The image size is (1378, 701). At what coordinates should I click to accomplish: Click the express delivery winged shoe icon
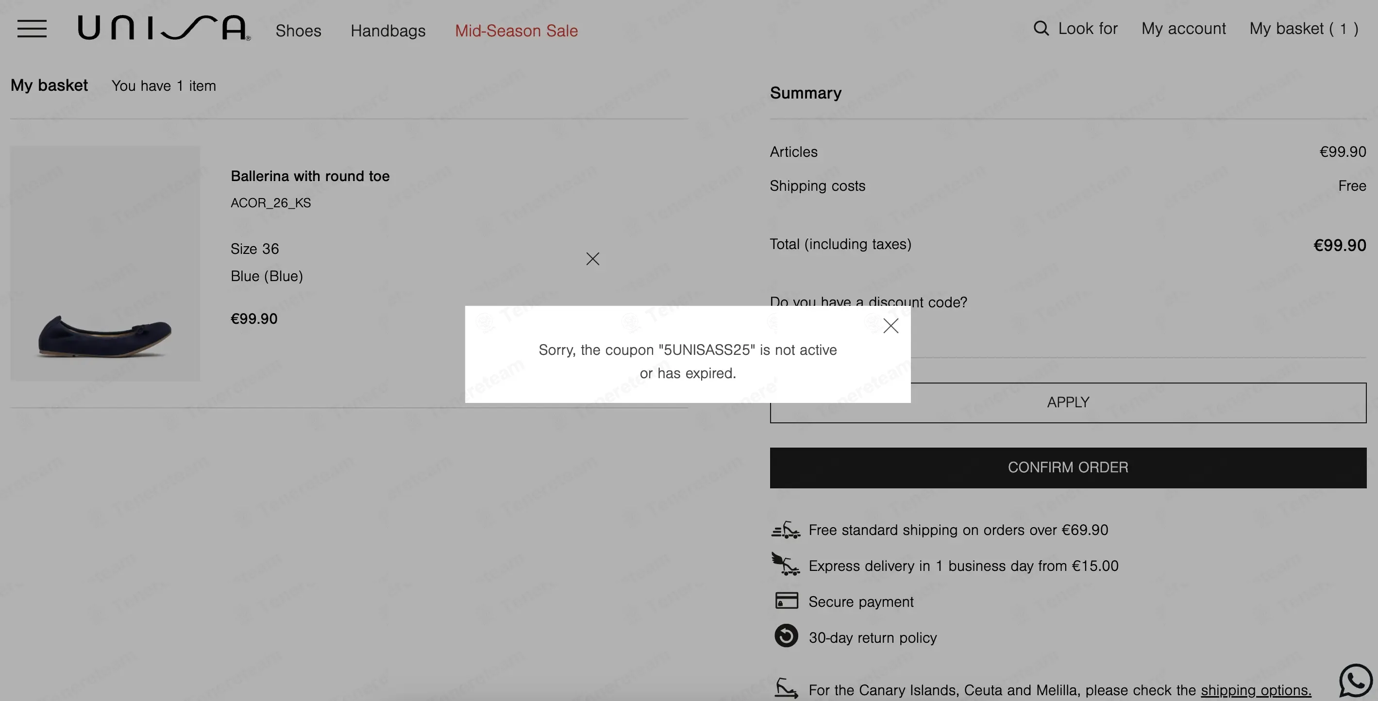[x=786, y=564]
